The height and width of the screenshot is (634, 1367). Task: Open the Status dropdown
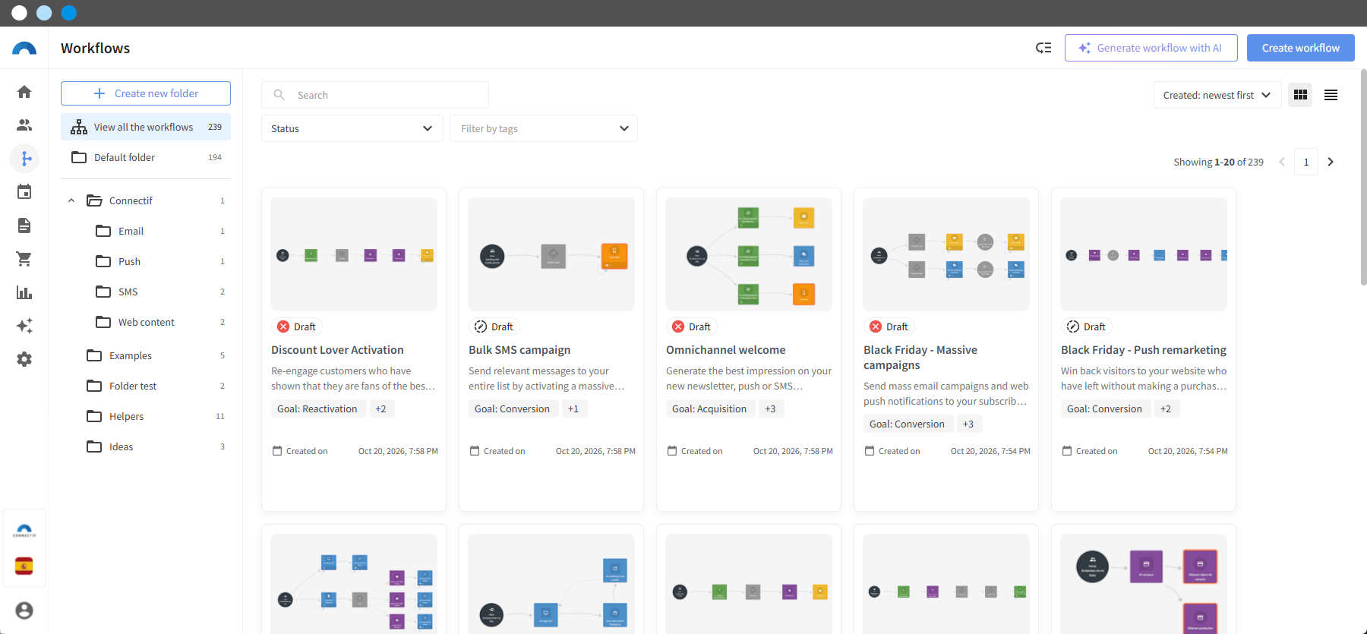[x=352, y=128]
